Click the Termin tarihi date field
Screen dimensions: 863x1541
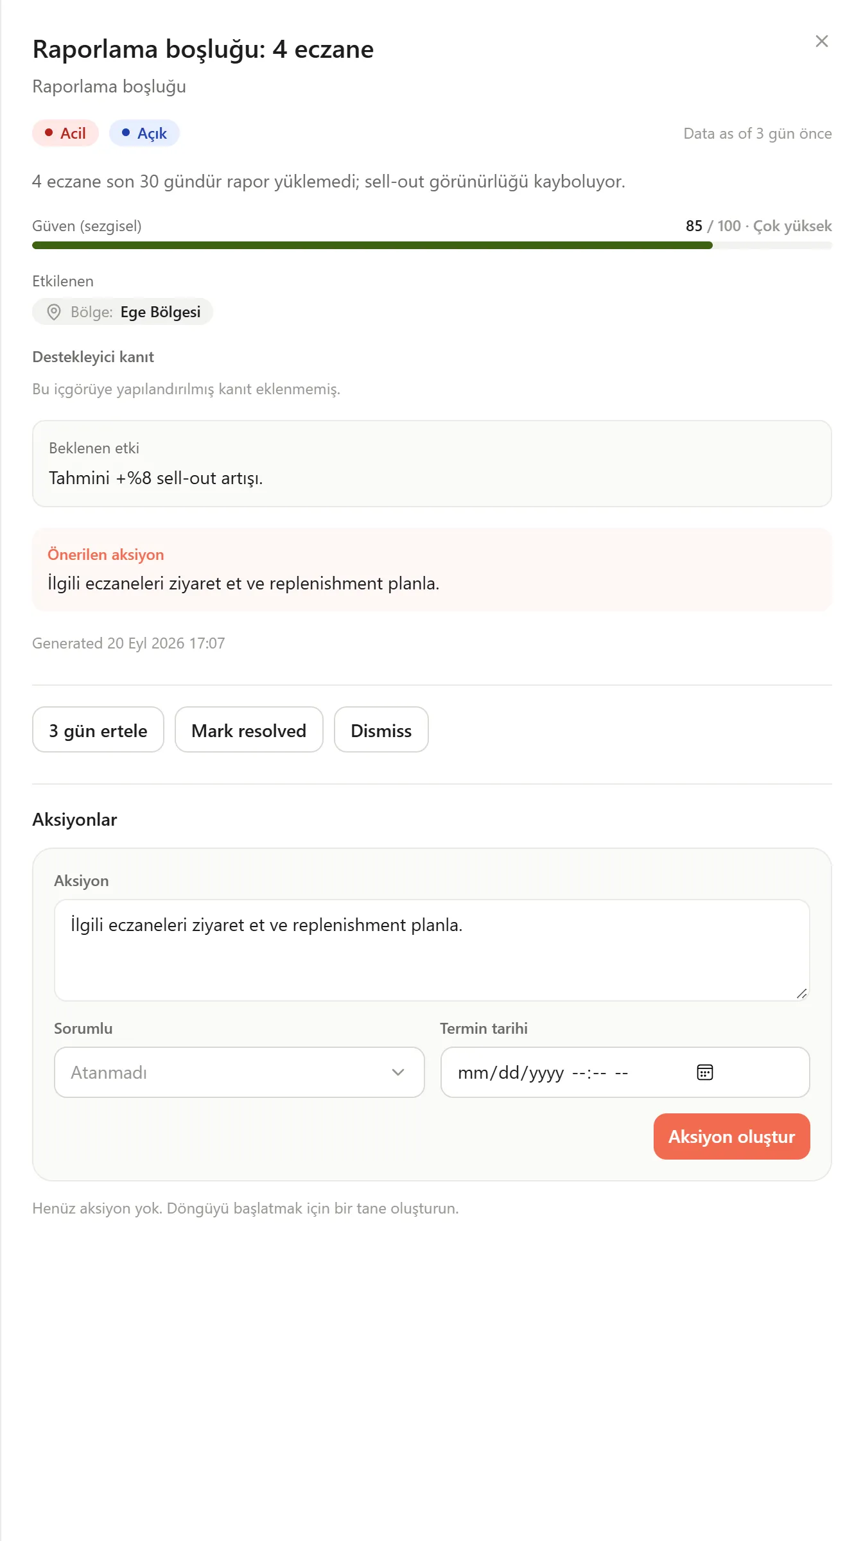pyautogui.click(x=625, y=1072)
